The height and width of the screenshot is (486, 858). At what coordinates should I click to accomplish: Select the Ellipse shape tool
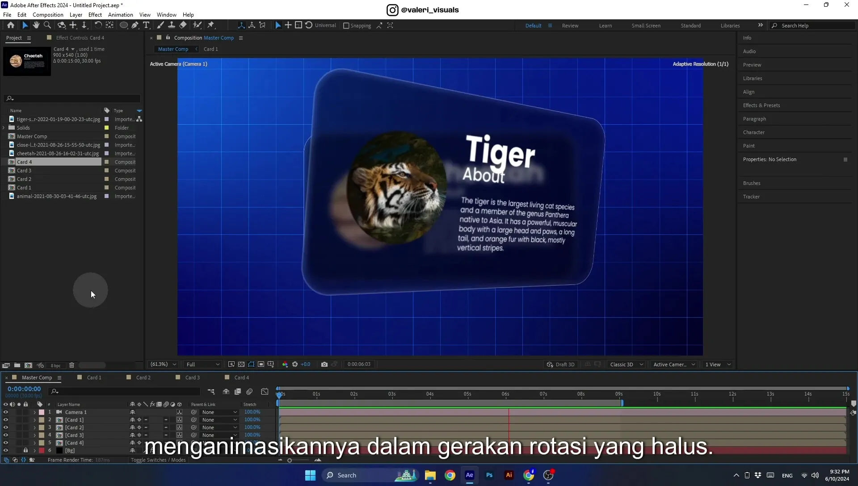click(x=124, y=25)
